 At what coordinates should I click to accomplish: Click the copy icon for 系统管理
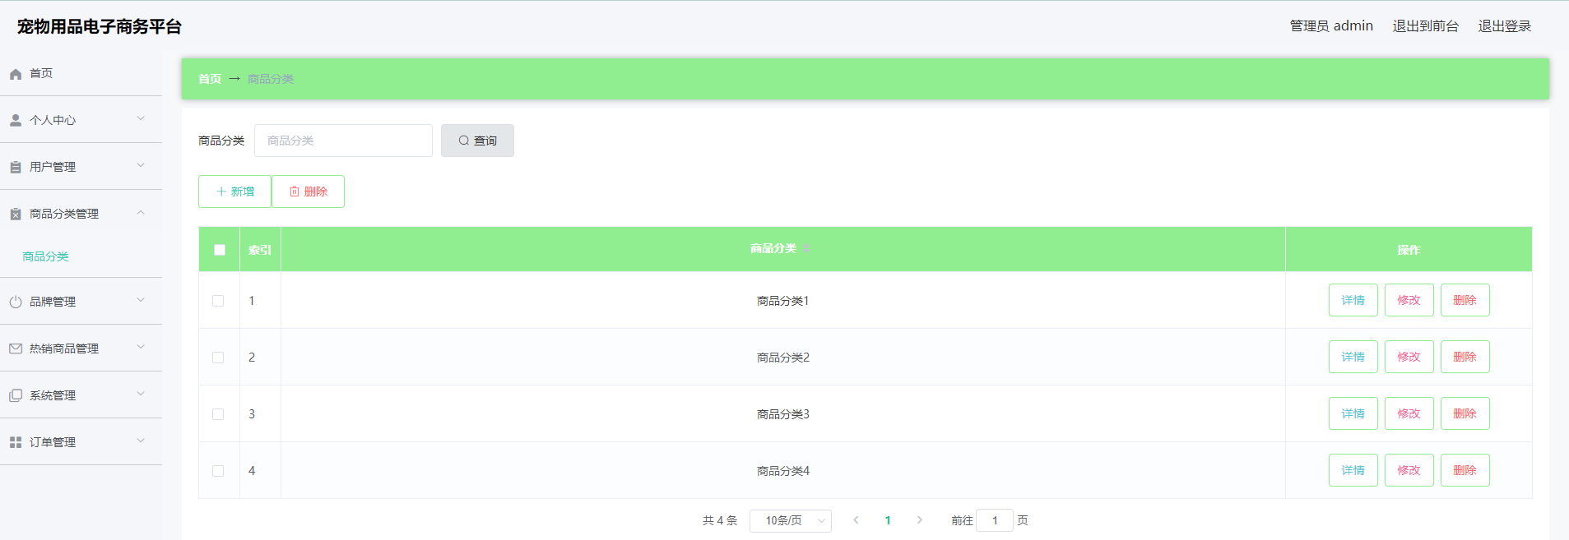(x=16, y=395)
